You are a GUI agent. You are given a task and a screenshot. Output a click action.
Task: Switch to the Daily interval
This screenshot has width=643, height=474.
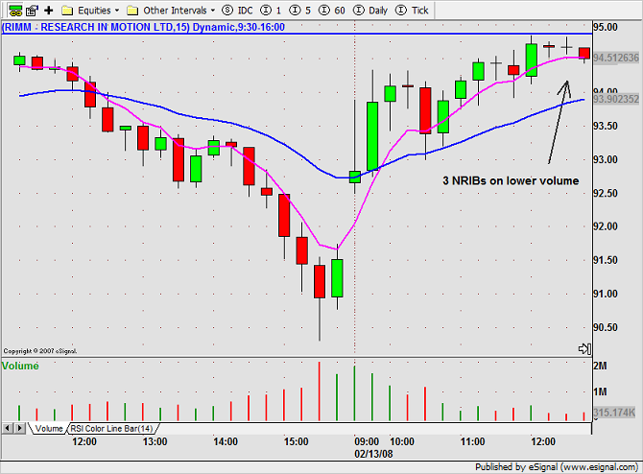pos(370,11)
